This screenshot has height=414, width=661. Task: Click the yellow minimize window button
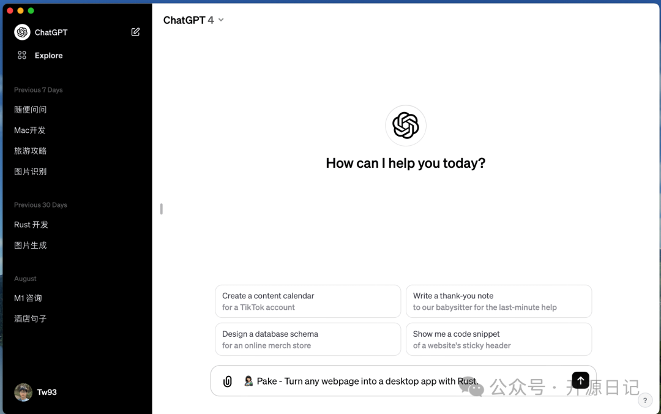point(20,10)
